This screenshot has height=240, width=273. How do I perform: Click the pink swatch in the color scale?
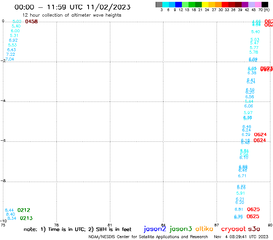tap(258, 5)
